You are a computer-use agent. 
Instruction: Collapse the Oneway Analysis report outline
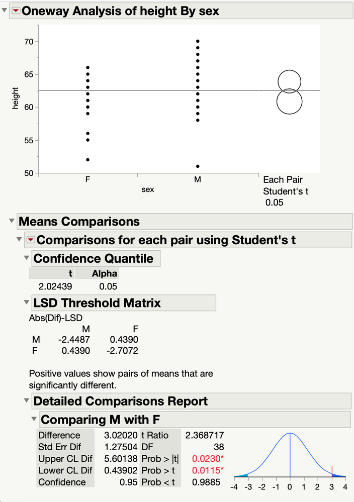(5, 11)
